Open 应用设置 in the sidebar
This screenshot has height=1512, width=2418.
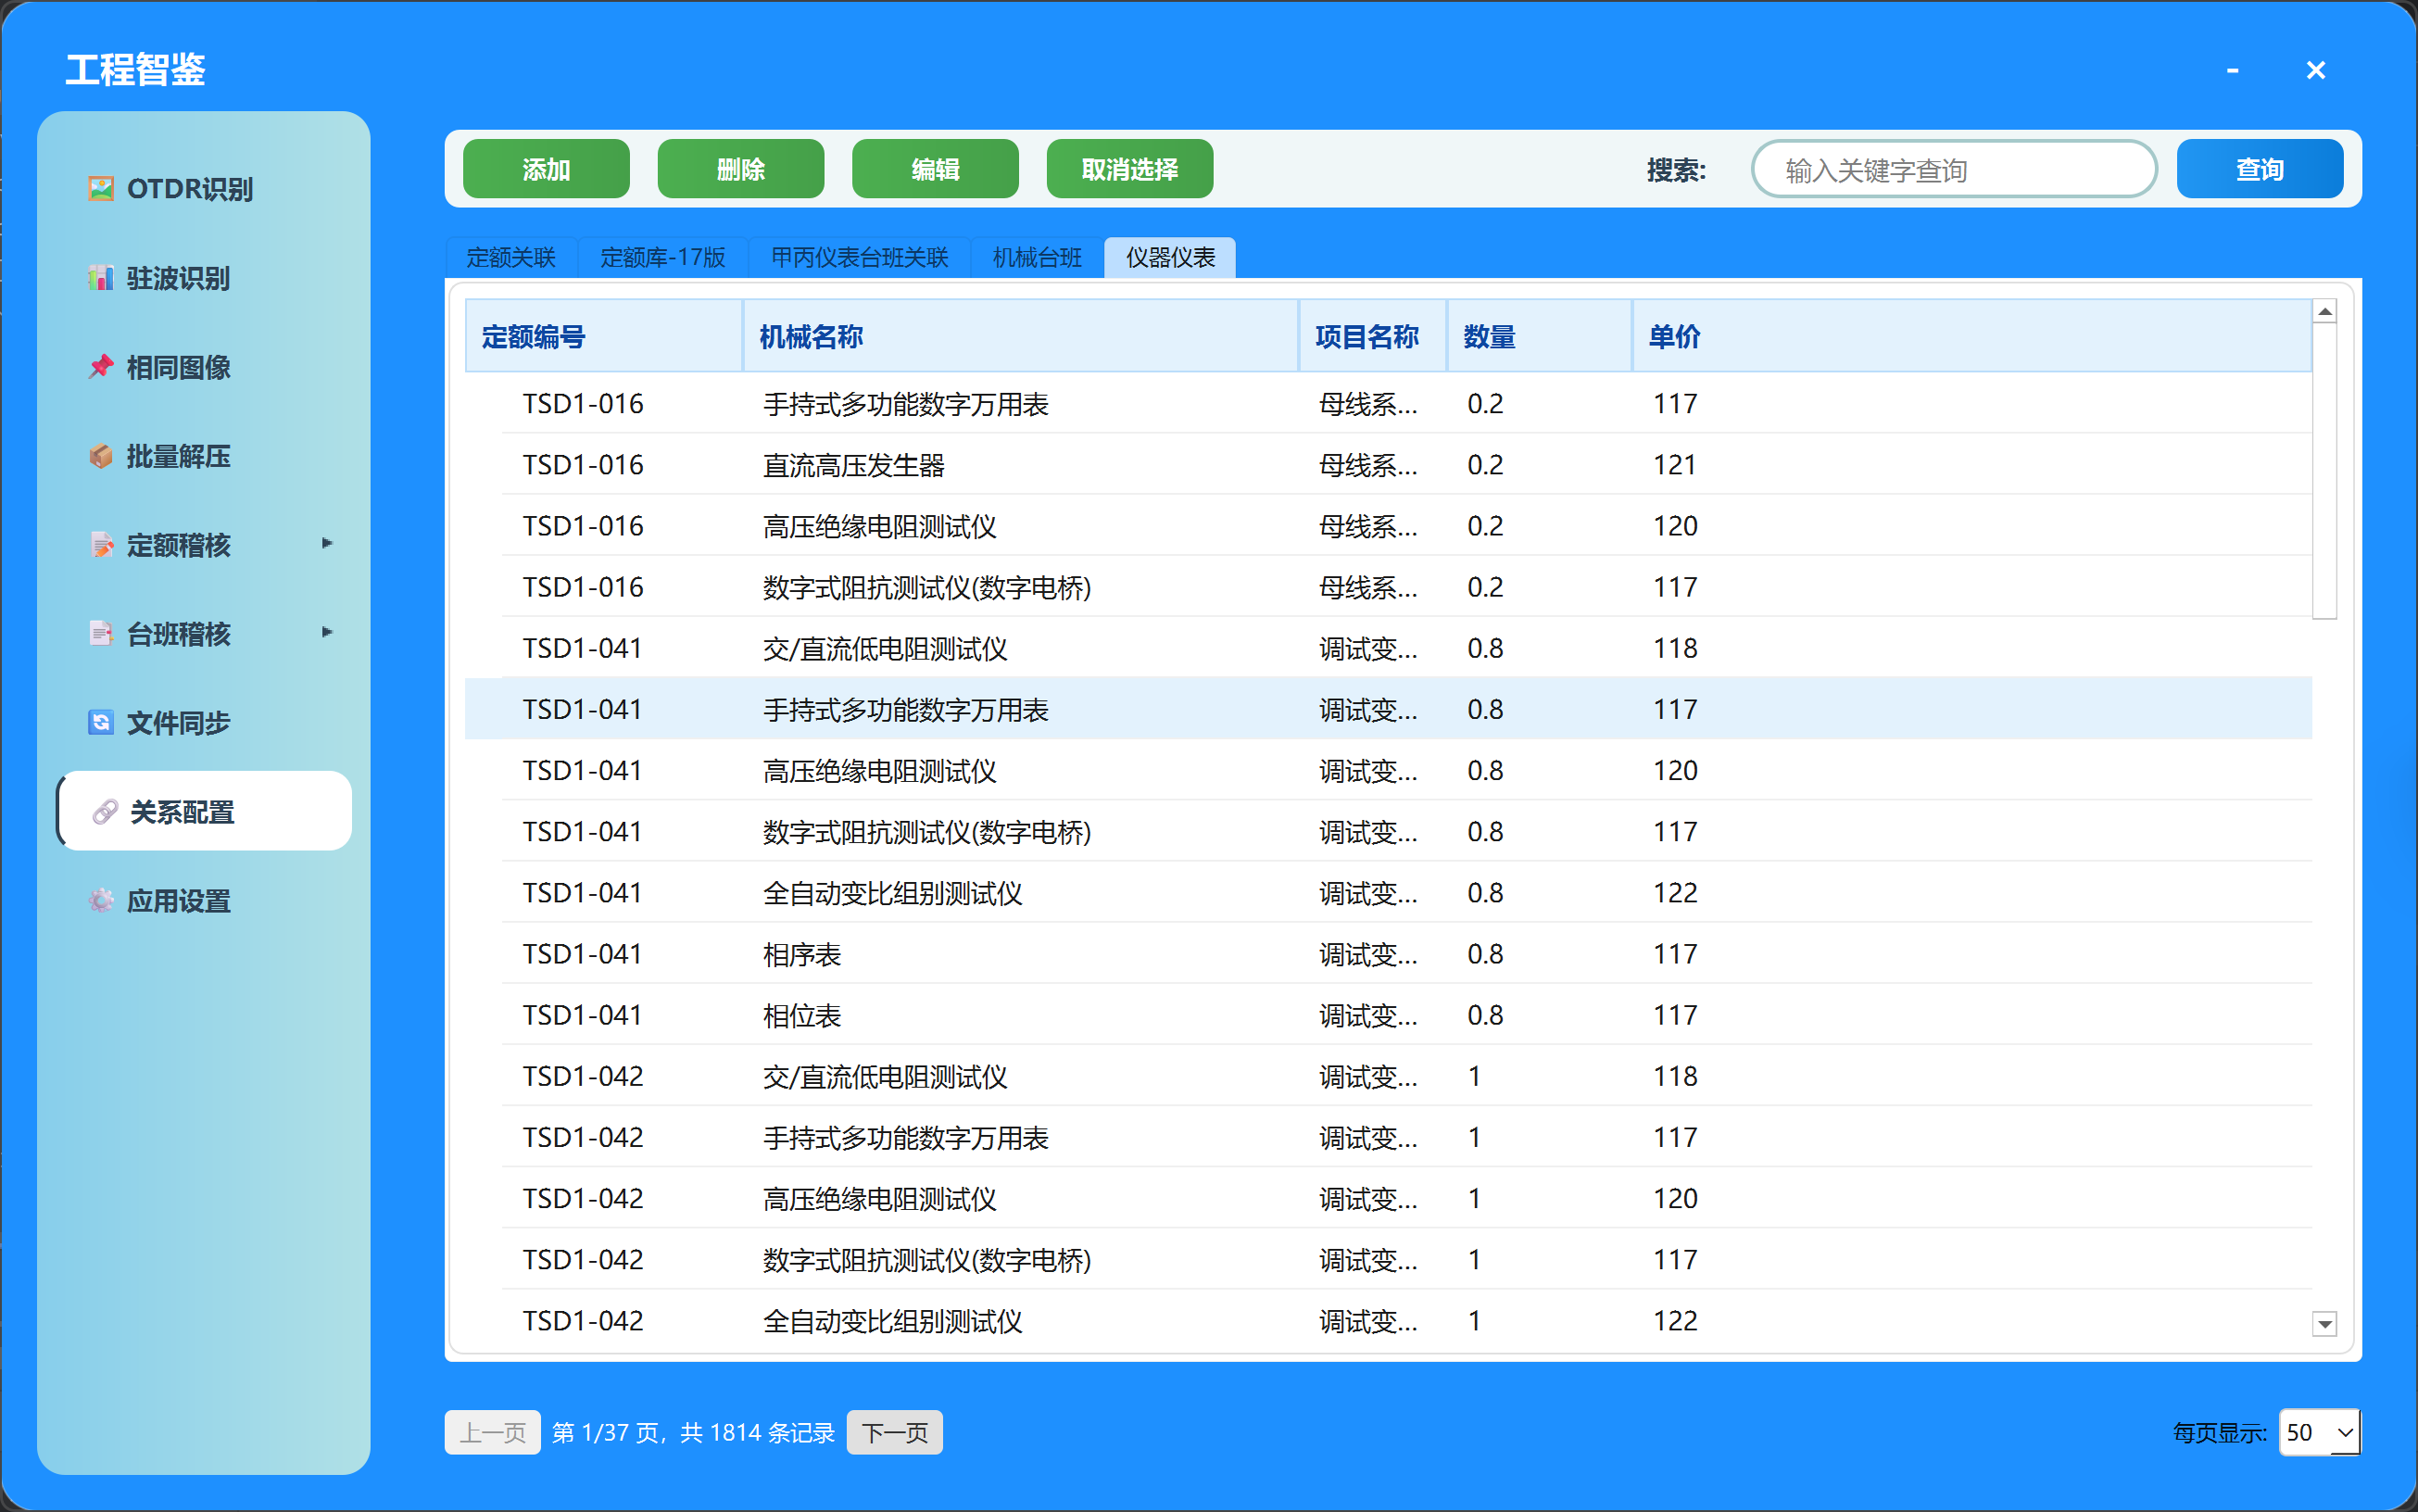(x=204, y=901)
